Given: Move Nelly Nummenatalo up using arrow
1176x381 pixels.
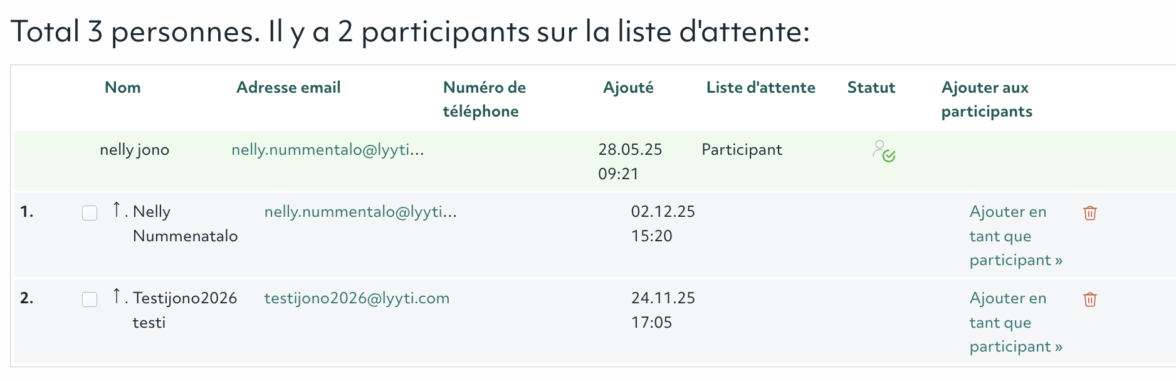Looking at the screenshot, I should 117,209.
